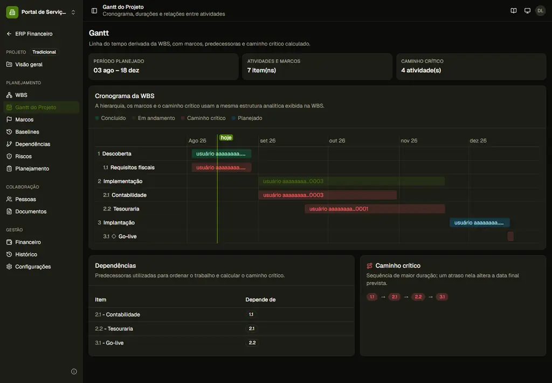
Task: Select the 2 Implementação WBS row label
Action: [120, 181]
